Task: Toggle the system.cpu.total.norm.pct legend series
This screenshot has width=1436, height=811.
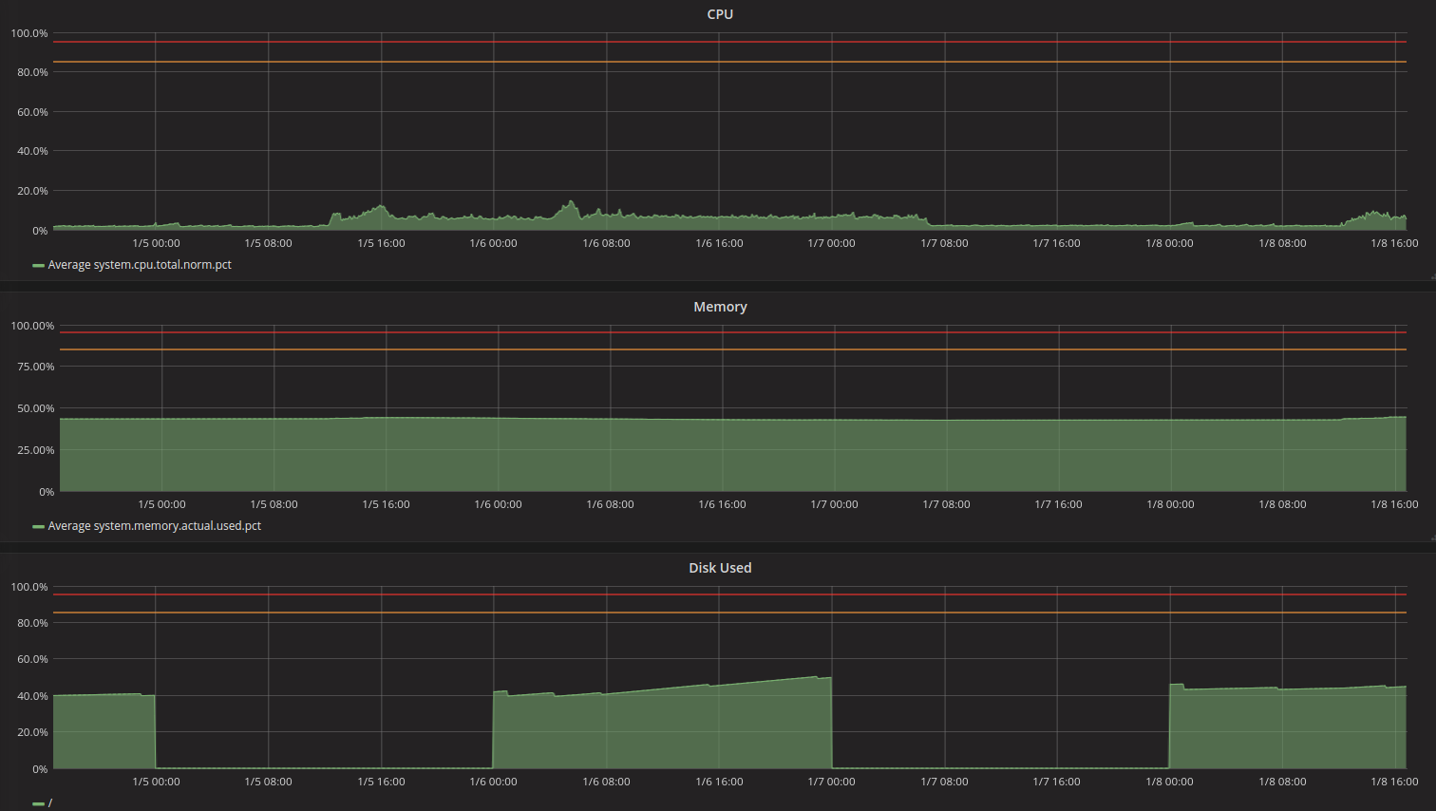Action: pyautogui.click(x=140, y=265)
